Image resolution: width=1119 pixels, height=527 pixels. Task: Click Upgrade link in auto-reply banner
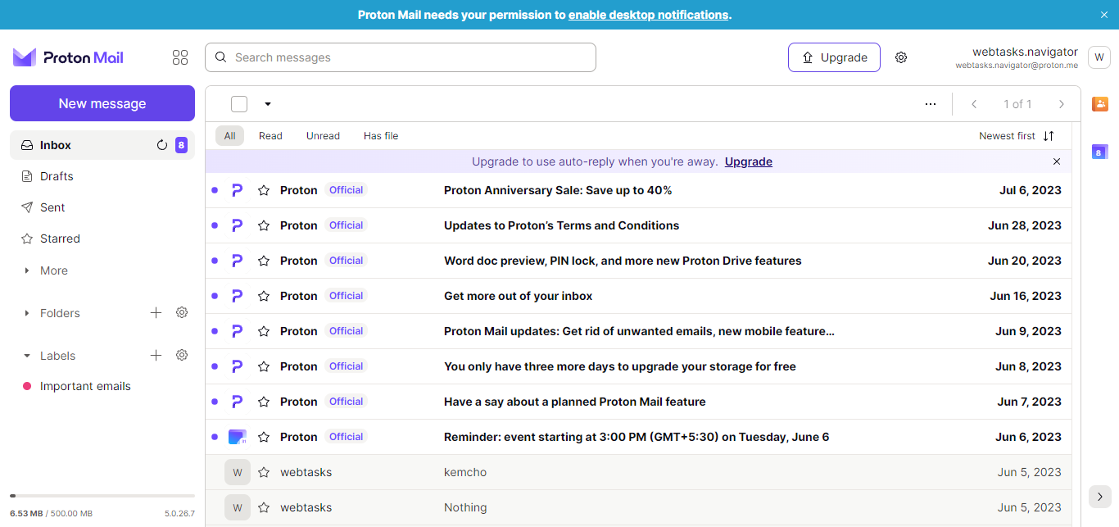[749, 161]
